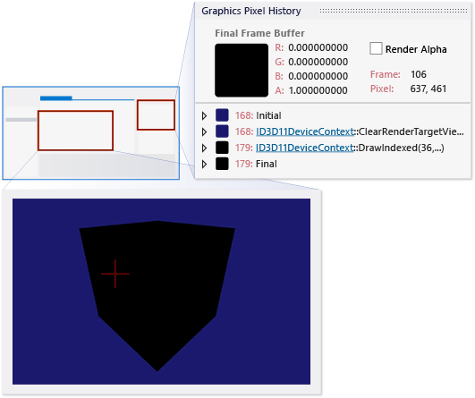Image resolution: width=475 pixels, height=398 pixels.
Task: Click the dotted drag grip in panel title
Action: coord(394,11)
